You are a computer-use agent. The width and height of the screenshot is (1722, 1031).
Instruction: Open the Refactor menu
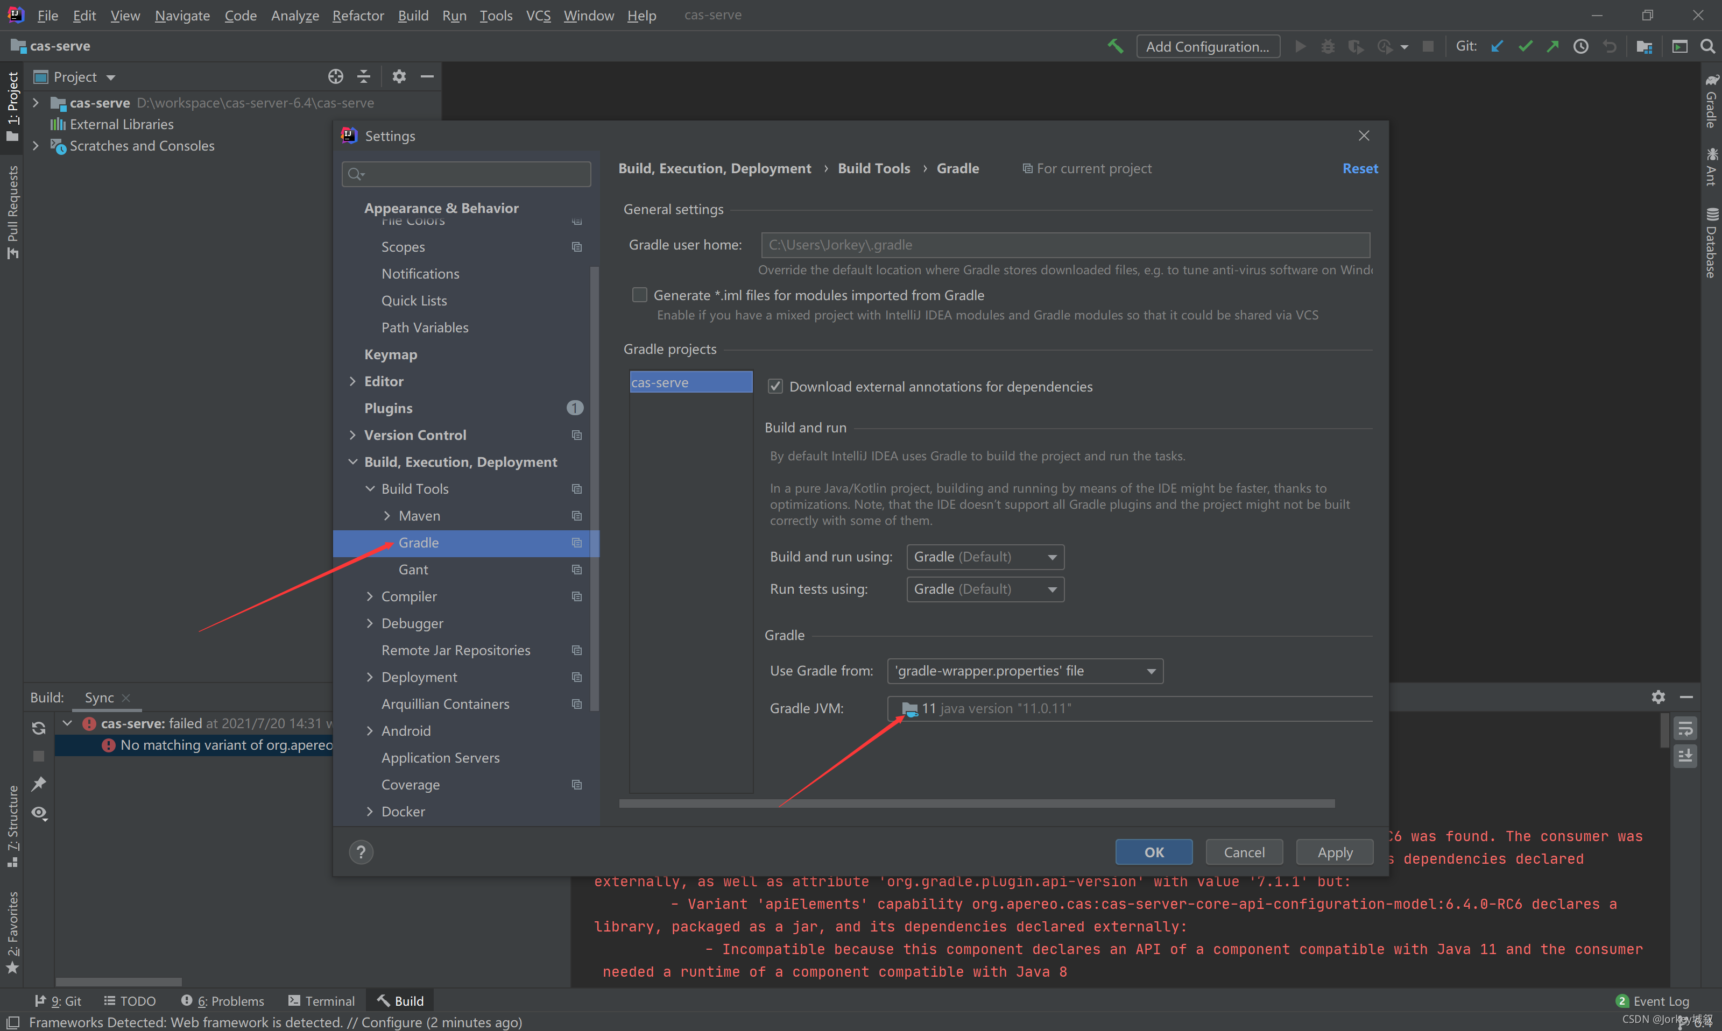358,15
